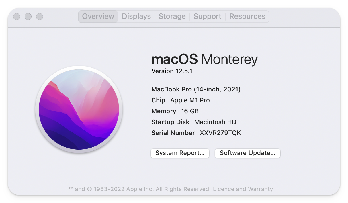
Task: Click the macOS Monterey title text
Action: point(204,59)
